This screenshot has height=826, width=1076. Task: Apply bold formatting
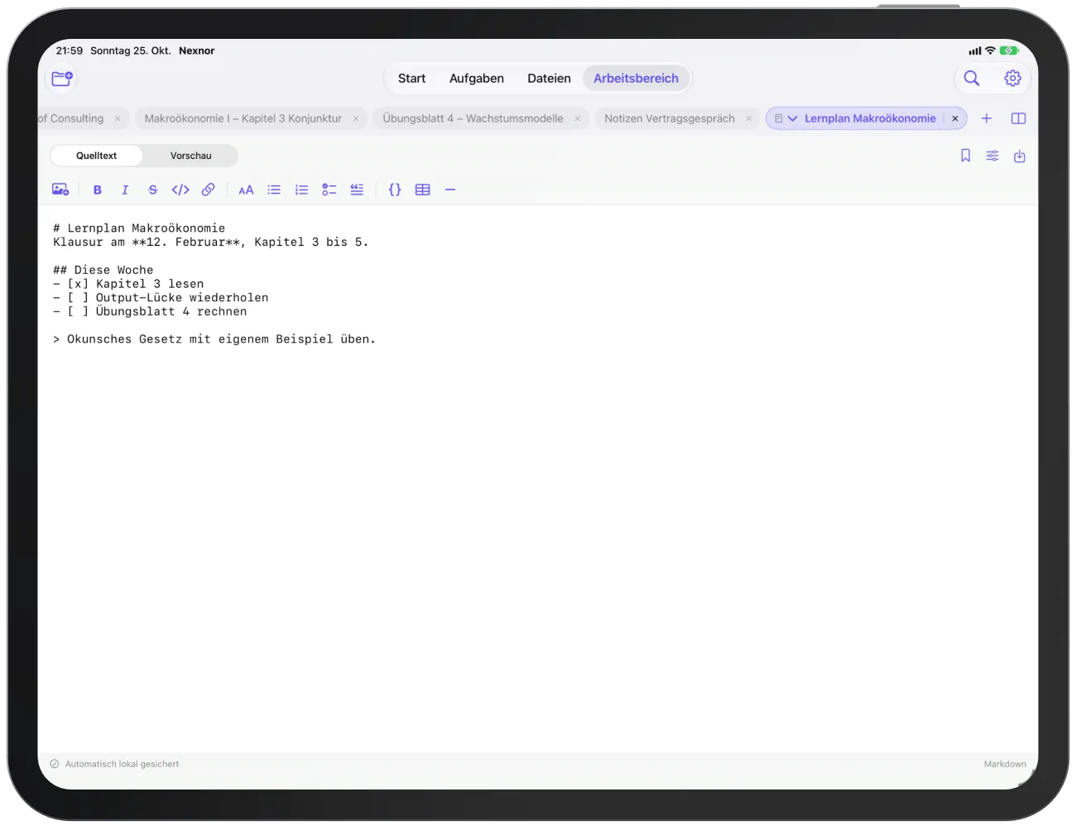click(x=98, y=190)
